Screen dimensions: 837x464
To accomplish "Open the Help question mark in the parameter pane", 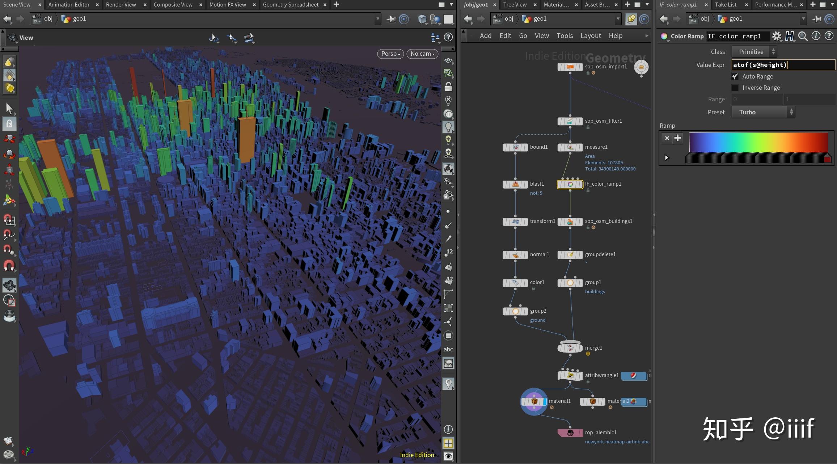I will tap(829, 35).
